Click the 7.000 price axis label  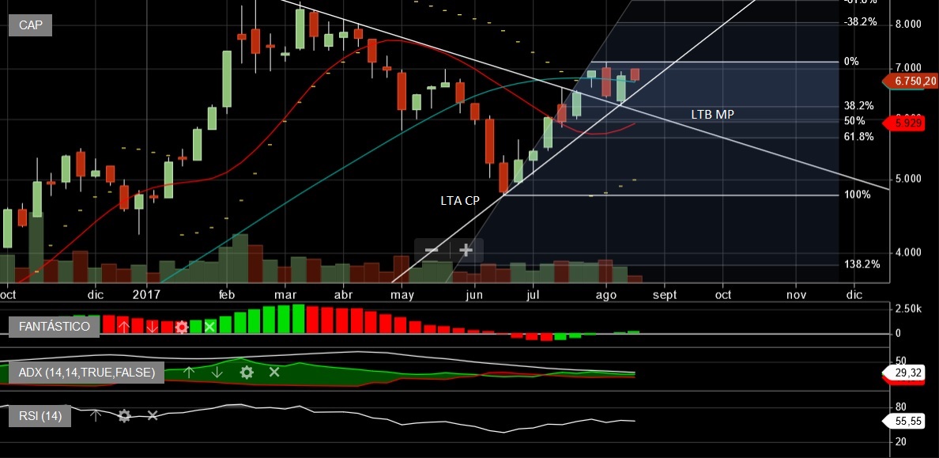coord(908,68)
